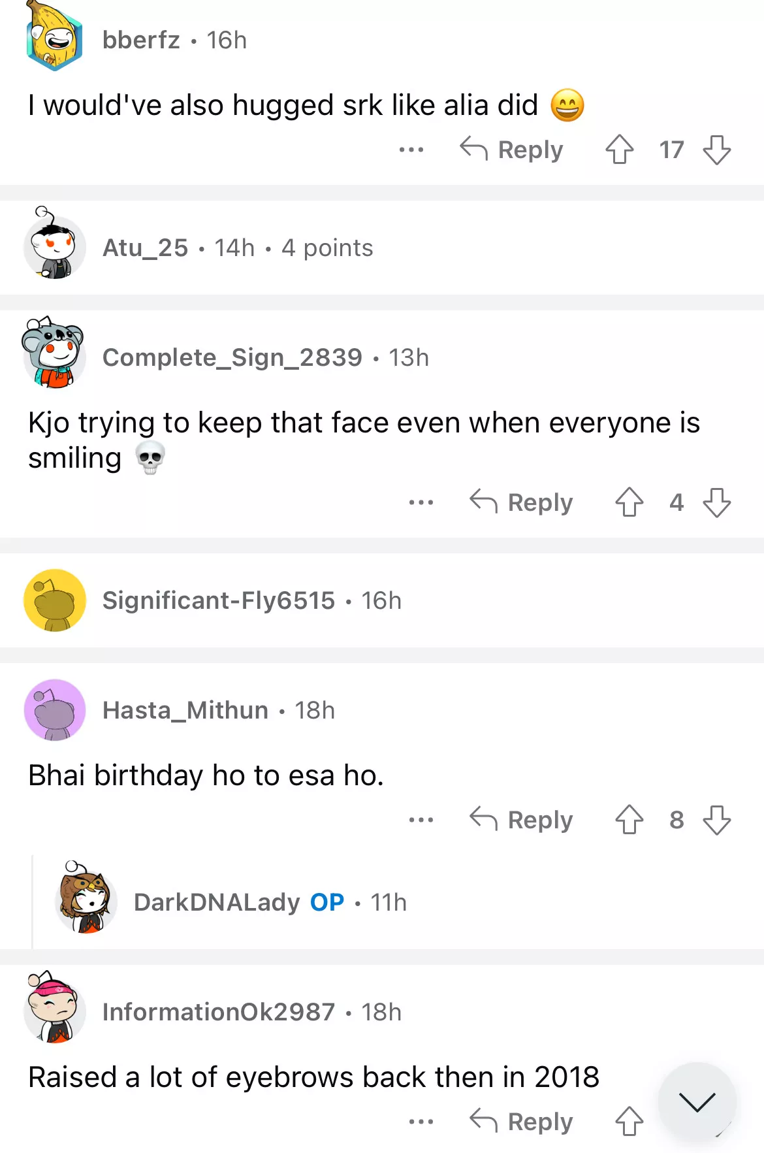Upvote bberfz's comment about hugging srk

pos(619,150)
